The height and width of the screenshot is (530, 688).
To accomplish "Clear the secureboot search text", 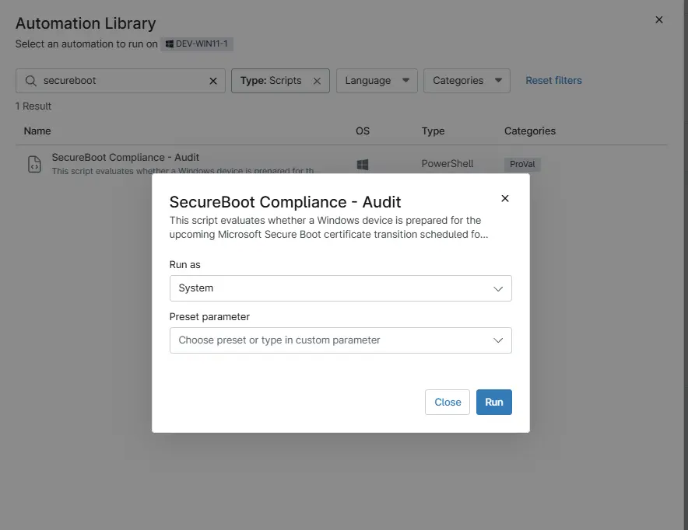I will click(213, 81).
